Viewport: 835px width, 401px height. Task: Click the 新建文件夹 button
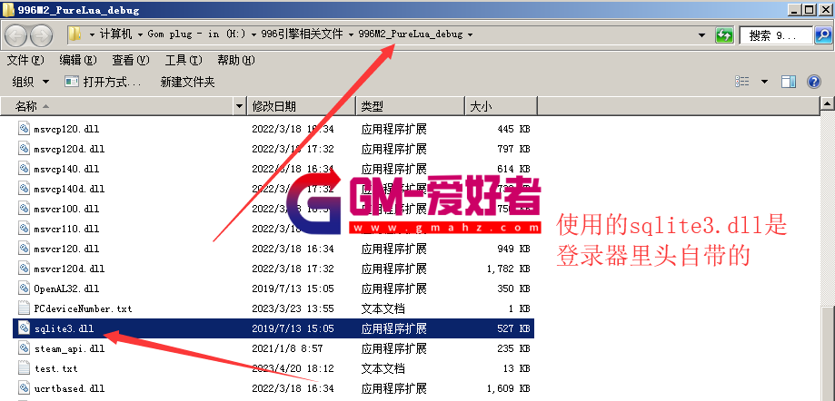pyautogui.click(x=187, y=82)
